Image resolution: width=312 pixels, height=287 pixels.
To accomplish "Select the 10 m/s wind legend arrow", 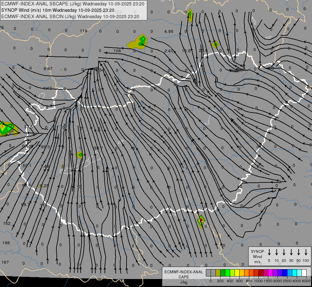I will pyautogui.click(x=277, y=252).
